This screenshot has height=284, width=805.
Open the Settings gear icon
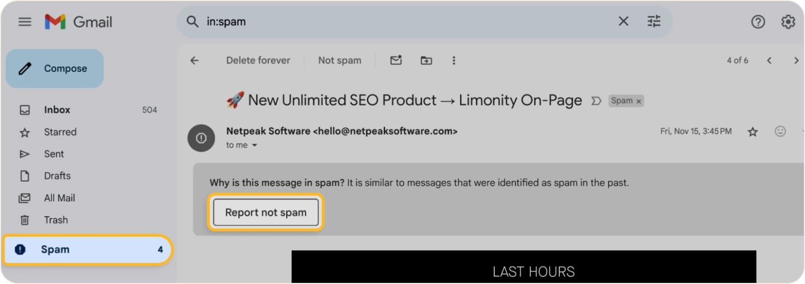click(787, 22)
